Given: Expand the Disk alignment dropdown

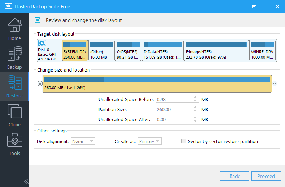Looking at the screenshot, I should click(83, 141).
